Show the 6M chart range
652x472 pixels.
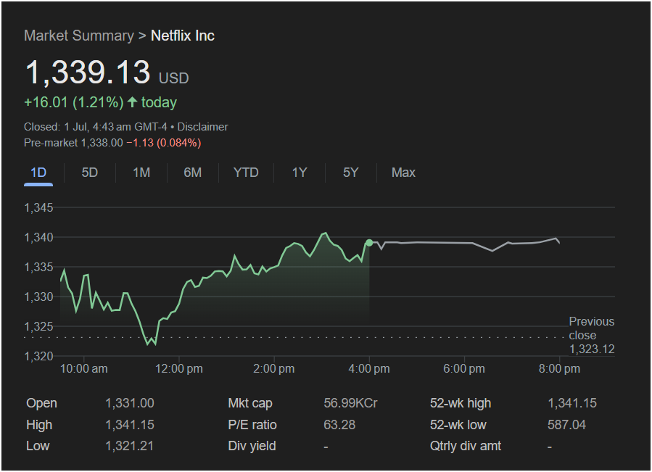pyautogui.click(x=192, y=173)
